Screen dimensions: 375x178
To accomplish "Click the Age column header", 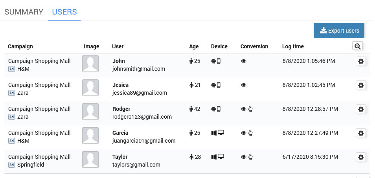I will [x=194, y=46].
